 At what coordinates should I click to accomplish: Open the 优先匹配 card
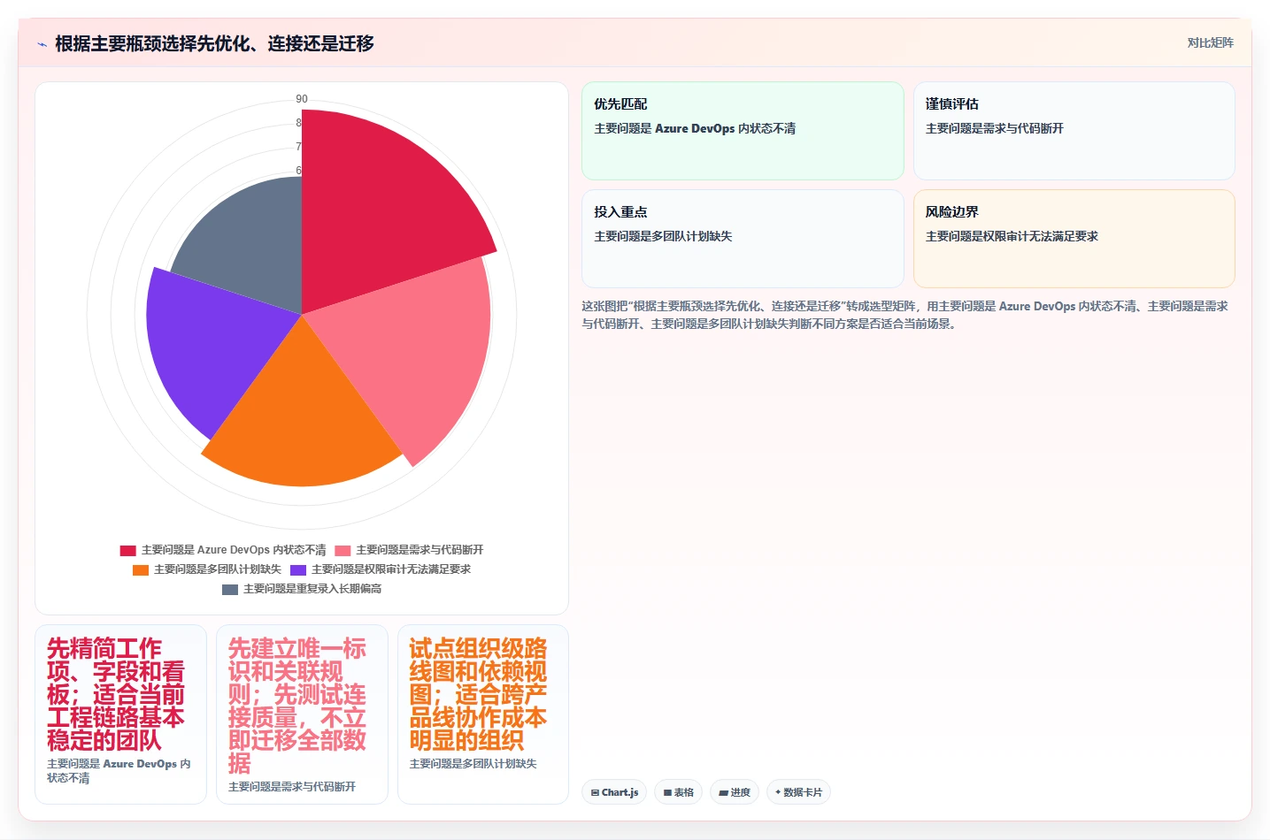click(x=743, y=131)
